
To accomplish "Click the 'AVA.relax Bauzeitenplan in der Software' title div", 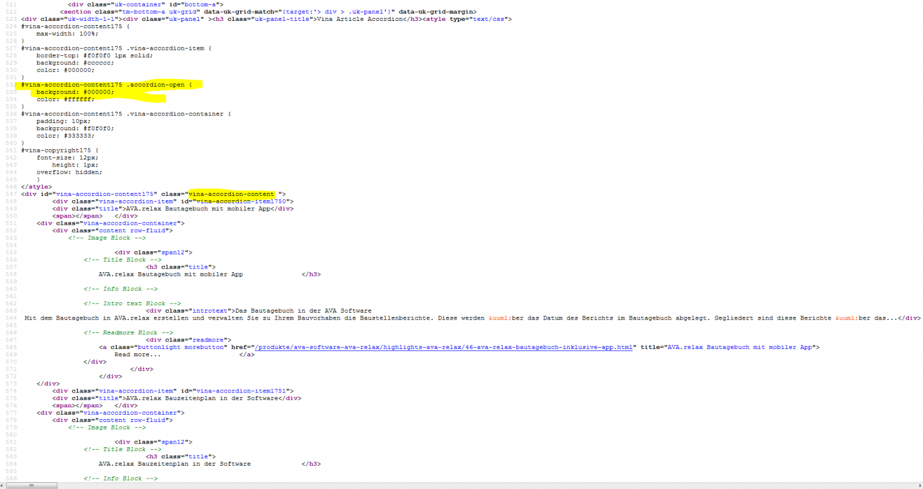I will click(x=204, y=398).
